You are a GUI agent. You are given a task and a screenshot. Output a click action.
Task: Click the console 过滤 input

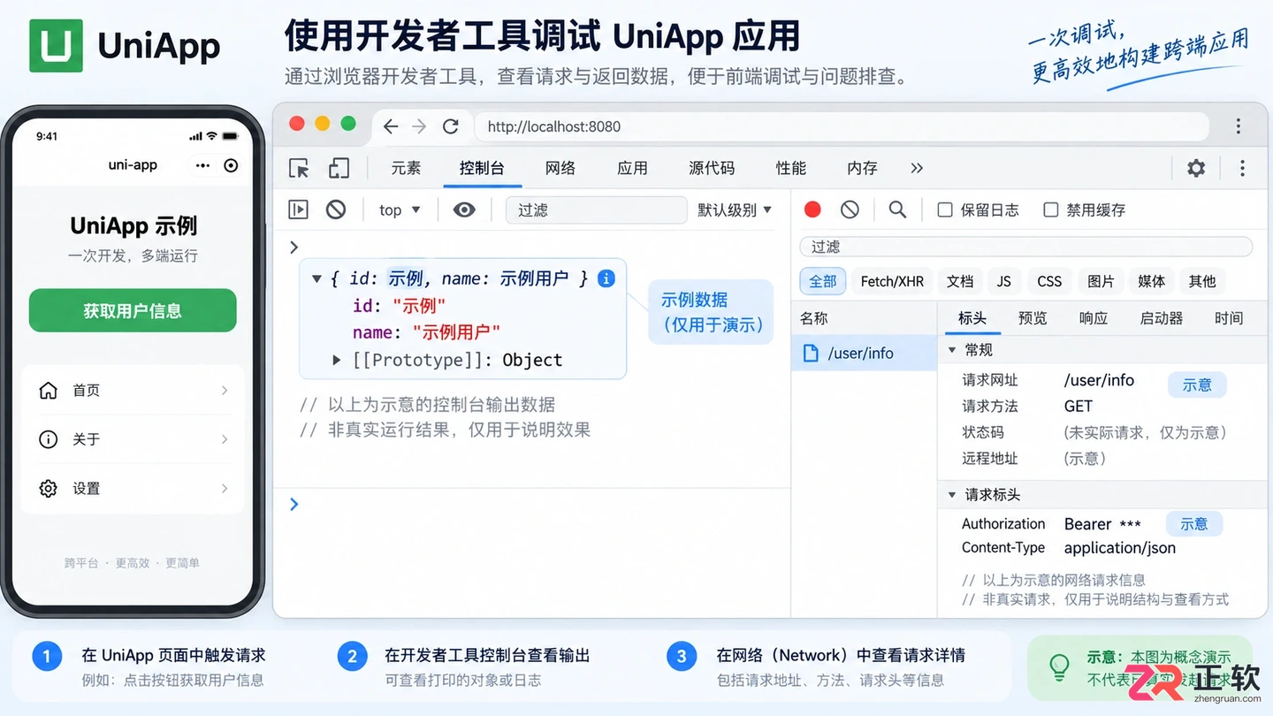[x=596, y=209]
